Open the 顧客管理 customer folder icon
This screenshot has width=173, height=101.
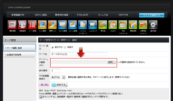pos(133,24)
